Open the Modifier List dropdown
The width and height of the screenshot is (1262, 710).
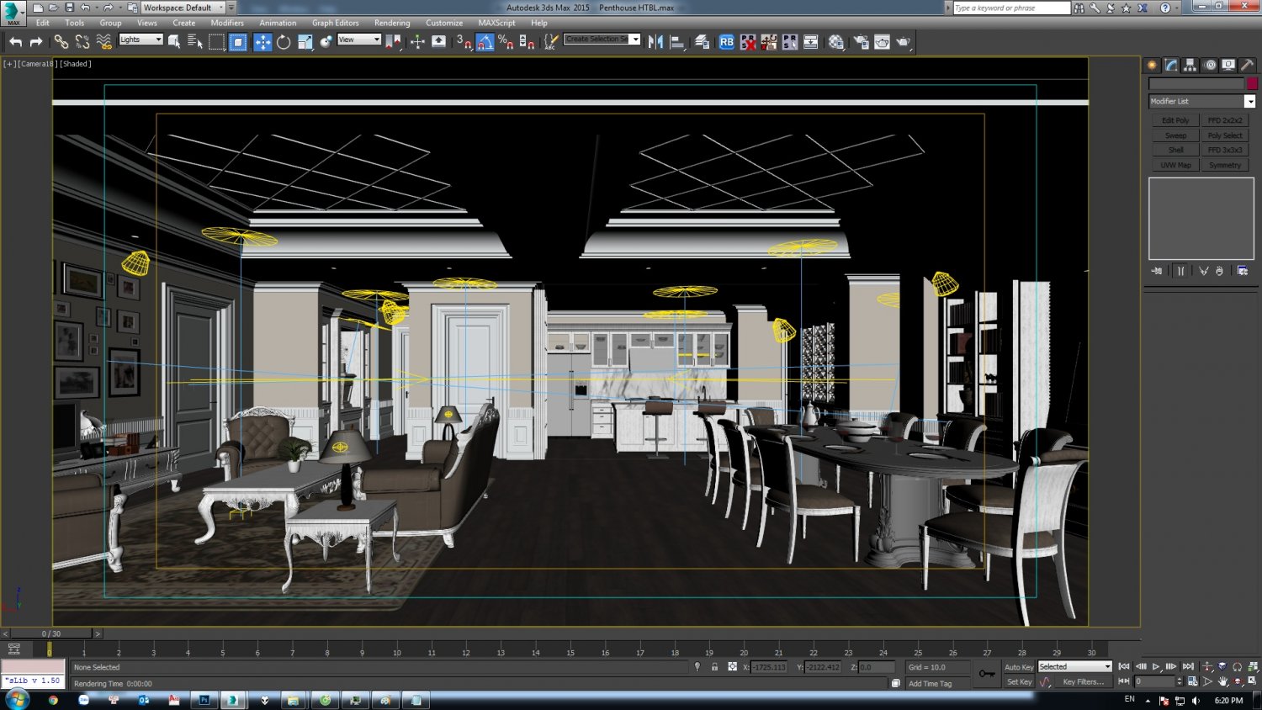click(x=1249, y=101)
